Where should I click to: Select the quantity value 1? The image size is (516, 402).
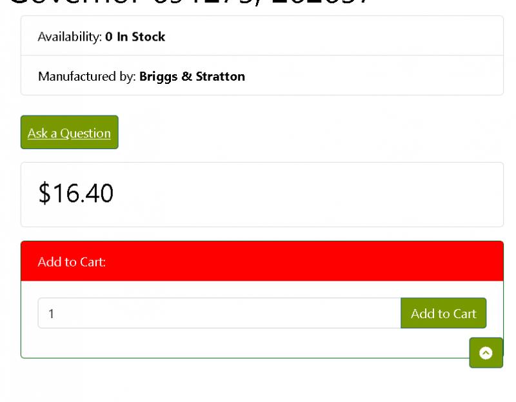coord(51,314)
